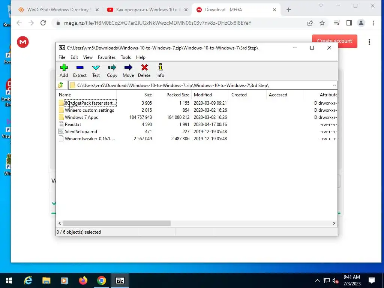Open the Windows Start menu
The image size is (384, 288).
9,280
